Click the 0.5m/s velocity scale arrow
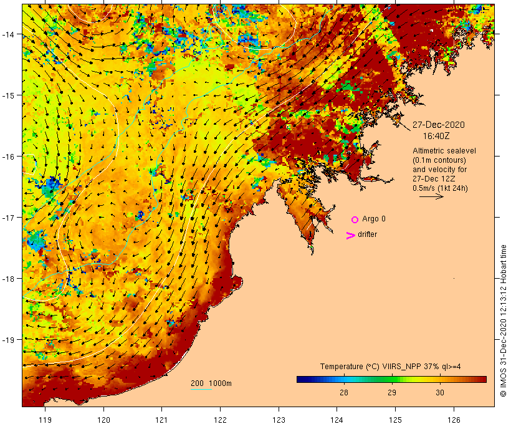This screenshot has height=424, width=511. [x=431, y=196]
